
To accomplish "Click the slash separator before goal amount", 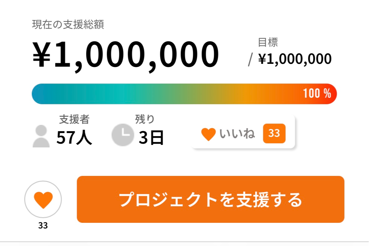I will coord(250,59).
